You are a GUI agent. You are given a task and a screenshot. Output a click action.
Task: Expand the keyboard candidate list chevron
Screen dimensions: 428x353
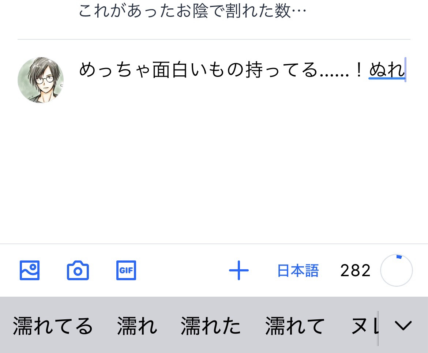click(403, 325)
